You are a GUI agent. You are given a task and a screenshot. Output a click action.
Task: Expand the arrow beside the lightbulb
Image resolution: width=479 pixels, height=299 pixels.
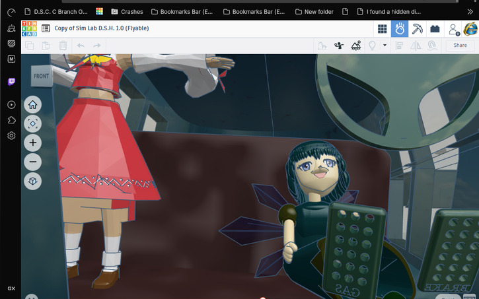click(x=385, y=45)
